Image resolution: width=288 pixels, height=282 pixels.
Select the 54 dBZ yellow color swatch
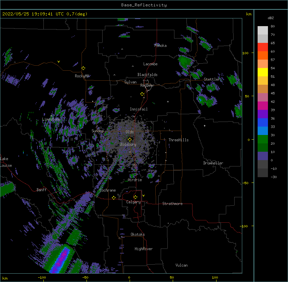click(x=263, y=72)
